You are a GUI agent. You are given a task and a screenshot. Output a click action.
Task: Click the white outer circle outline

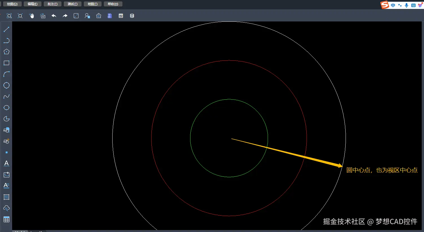[229, 22]
